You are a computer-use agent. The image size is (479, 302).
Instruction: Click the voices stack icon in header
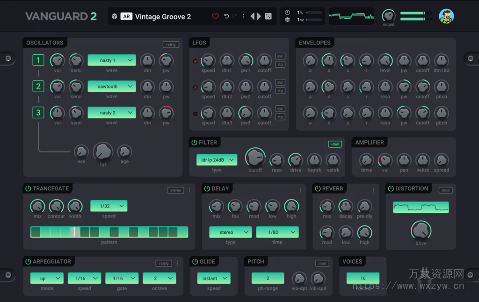pyautogui.click(x=287, y=20)
